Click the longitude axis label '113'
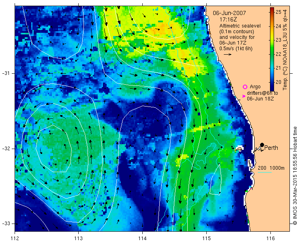Viewport: 300px width, 243px height. click(x=78, y=239)
